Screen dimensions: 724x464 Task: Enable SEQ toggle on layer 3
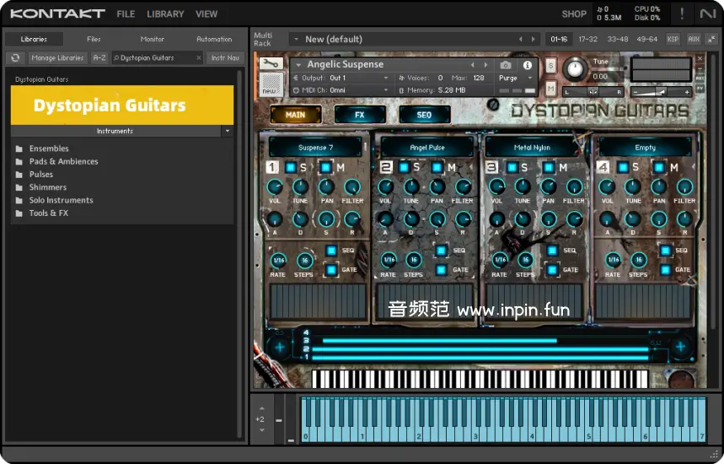point(553,251)
